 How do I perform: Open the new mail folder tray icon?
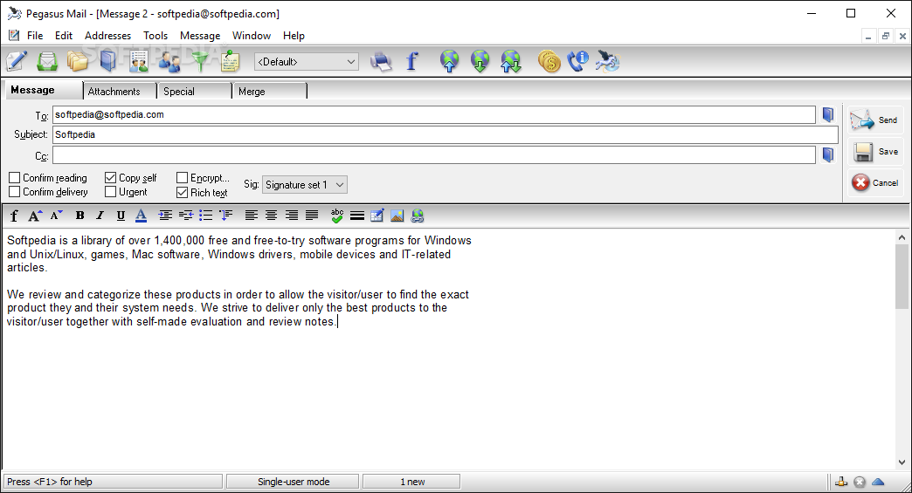(x=47, y=61)
